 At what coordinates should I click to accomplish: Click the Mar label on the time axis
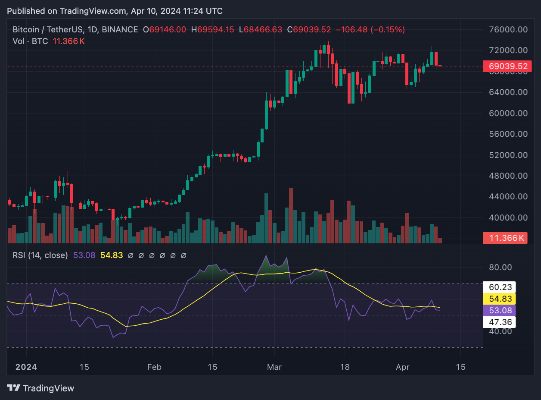pos(274,367)
